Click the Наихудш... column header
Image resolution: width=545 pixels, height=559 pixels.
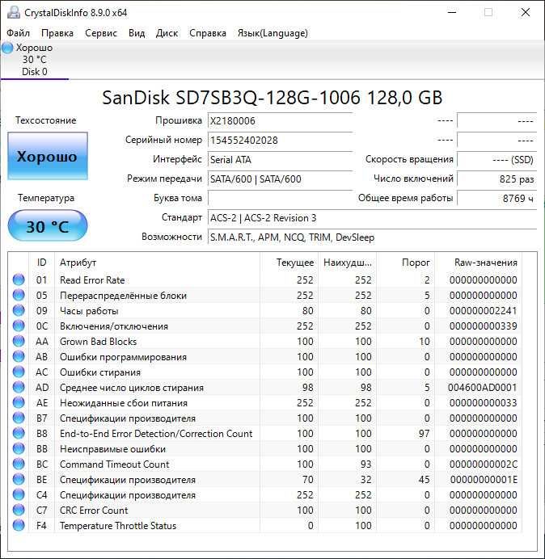348,263
